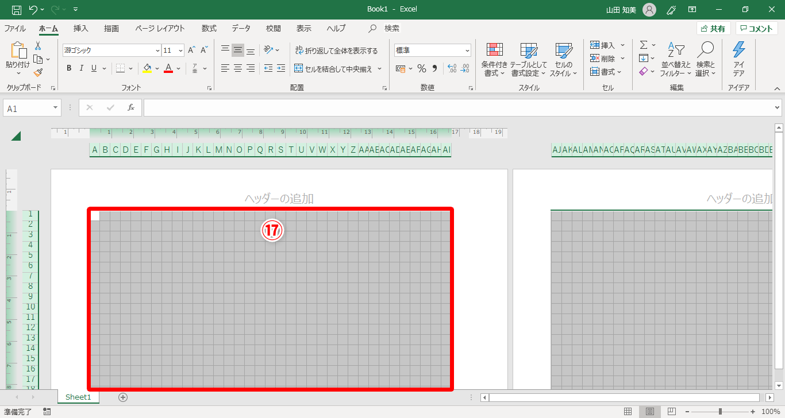Image resolution: width=785 pixels, height=418 pixels.
Task: Click the Fill down arrow icon
Action: pos(644,58)
